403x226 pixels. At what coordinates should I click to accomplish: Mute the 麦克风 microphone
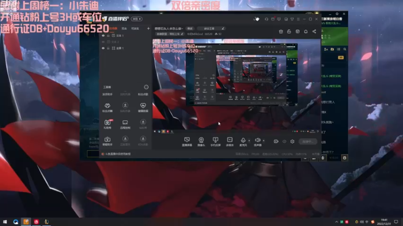coord(243,142)
